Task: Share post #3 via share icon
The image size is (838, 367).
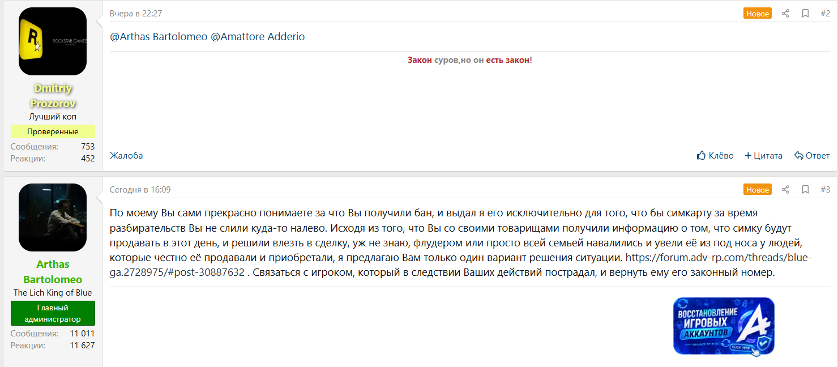Action: tap(785, 190)
